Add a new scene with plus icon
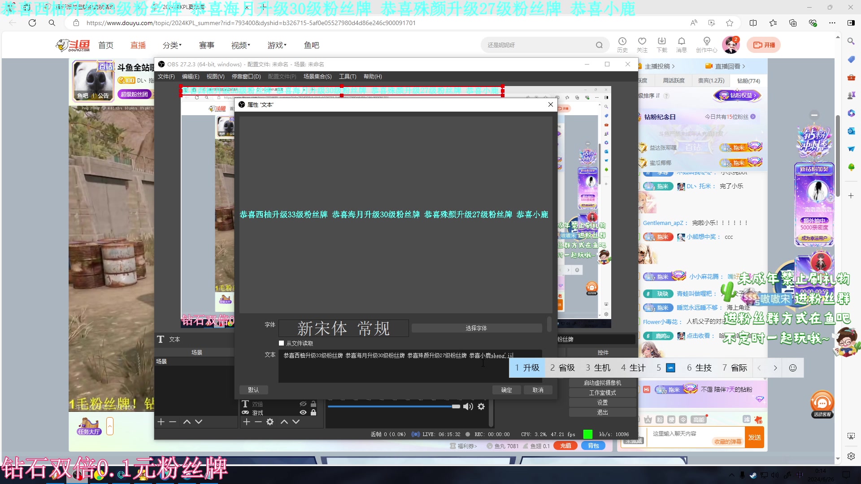This screenshot has width=861, height=484. coord(161,422)
